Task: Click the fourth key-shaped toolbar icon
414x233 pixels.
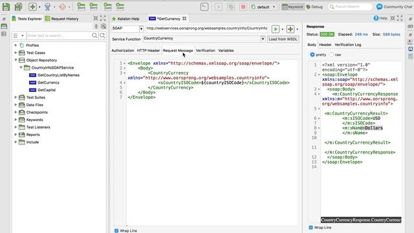Action: 120,6
